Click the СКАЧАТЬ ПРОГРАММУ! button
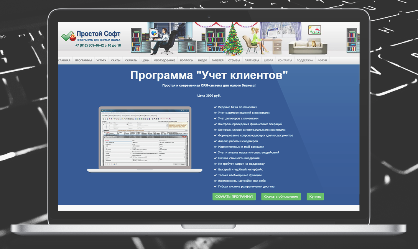Screen dimensions: 418x249 [x=234, y=197]
